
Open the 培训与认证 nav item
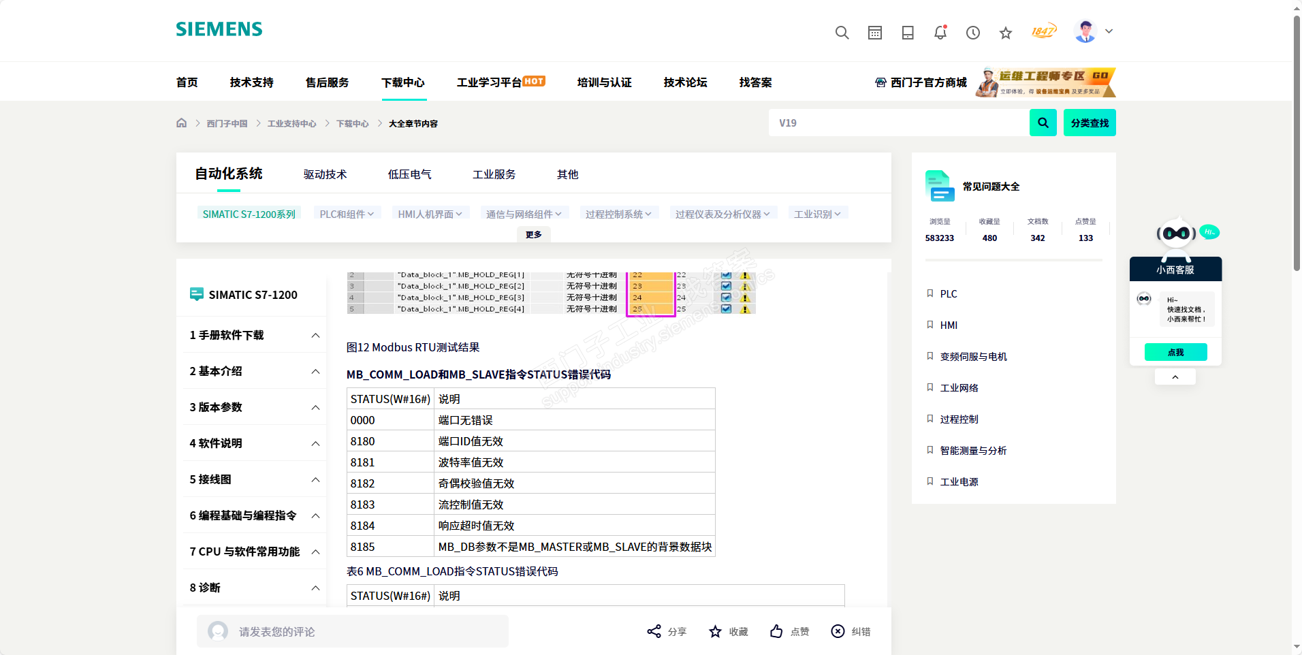pyautogui.click(x=604, y=82)
